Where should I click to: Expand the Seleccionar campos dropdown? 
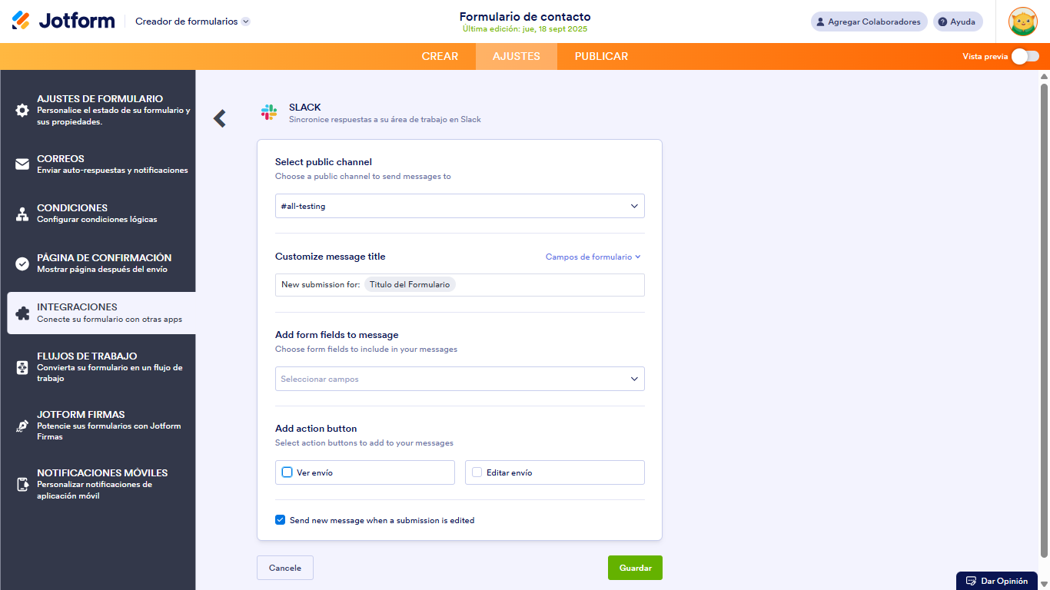(460, 379)
